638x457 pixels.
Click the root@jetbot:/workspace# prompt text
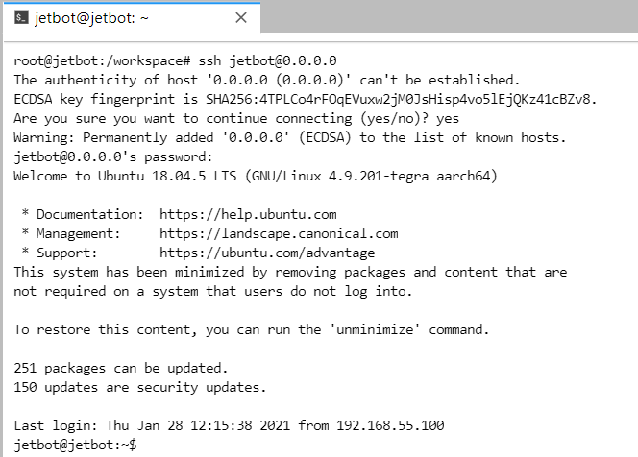(x=102, y=60)
